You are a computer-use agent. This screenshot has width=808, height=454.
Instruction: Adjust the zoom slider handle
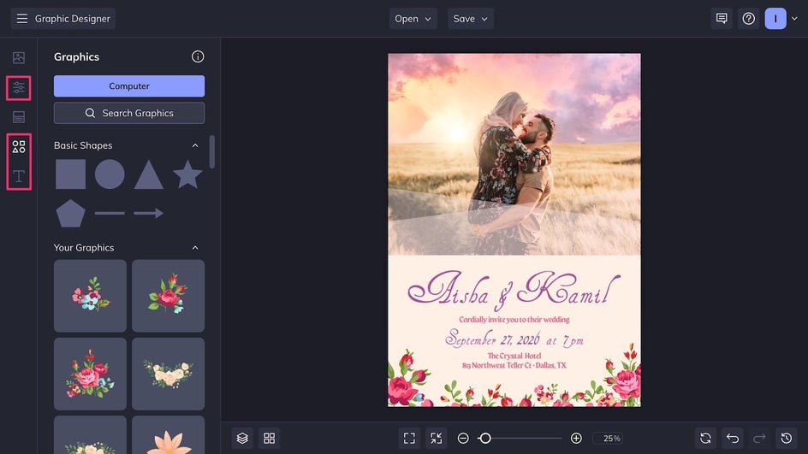[x=485, y=438]
